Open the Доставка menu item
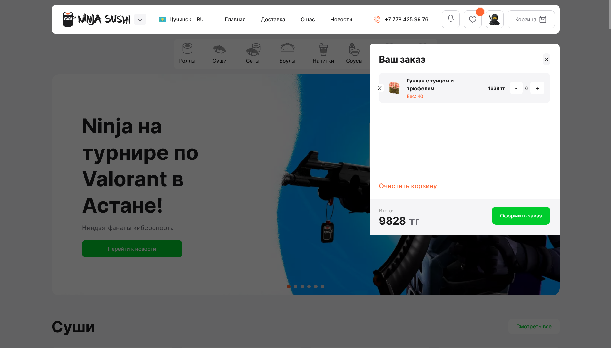Screen dimensions: 611x348 point(273,19)
